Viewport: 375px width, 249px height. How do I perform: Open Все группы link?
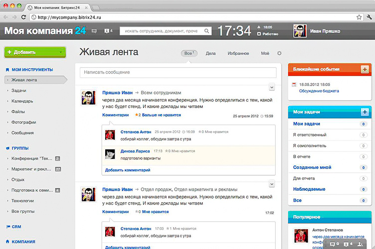coord(23,211)
